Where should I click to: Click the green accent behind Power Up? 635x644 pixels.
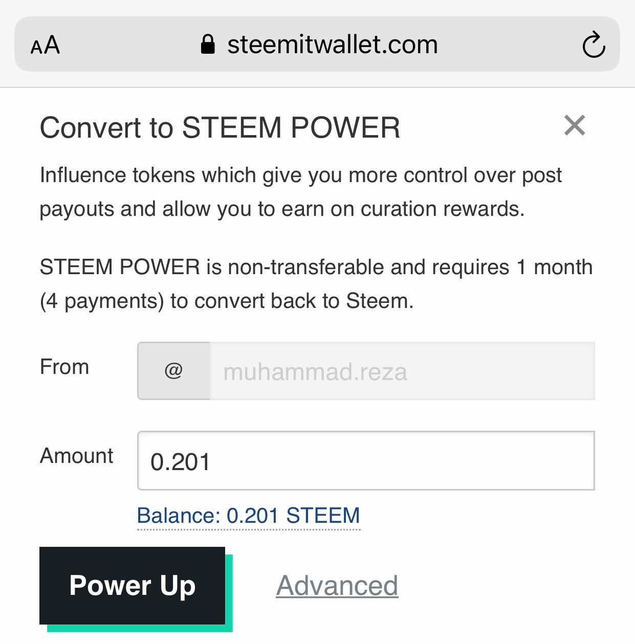click(229, 593)
